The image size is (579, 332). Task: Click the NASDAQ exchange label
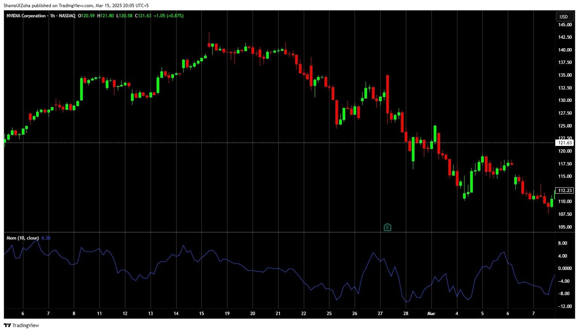pos(67,16)
